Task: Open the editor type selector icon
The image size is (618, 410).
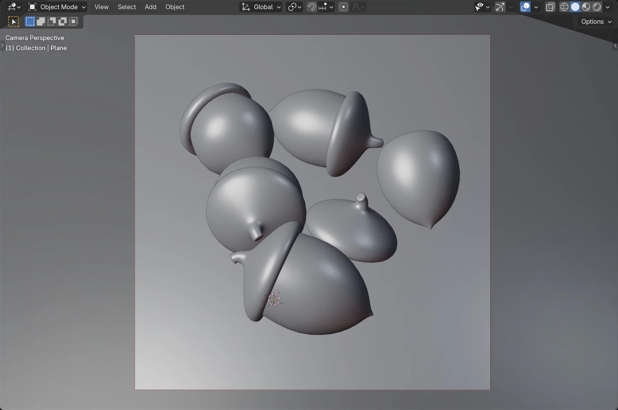Action: click(13, 7)
